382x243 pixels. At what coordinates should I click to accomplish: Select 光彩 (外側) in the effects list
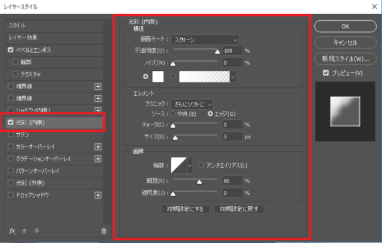click(x=54, y=183)
